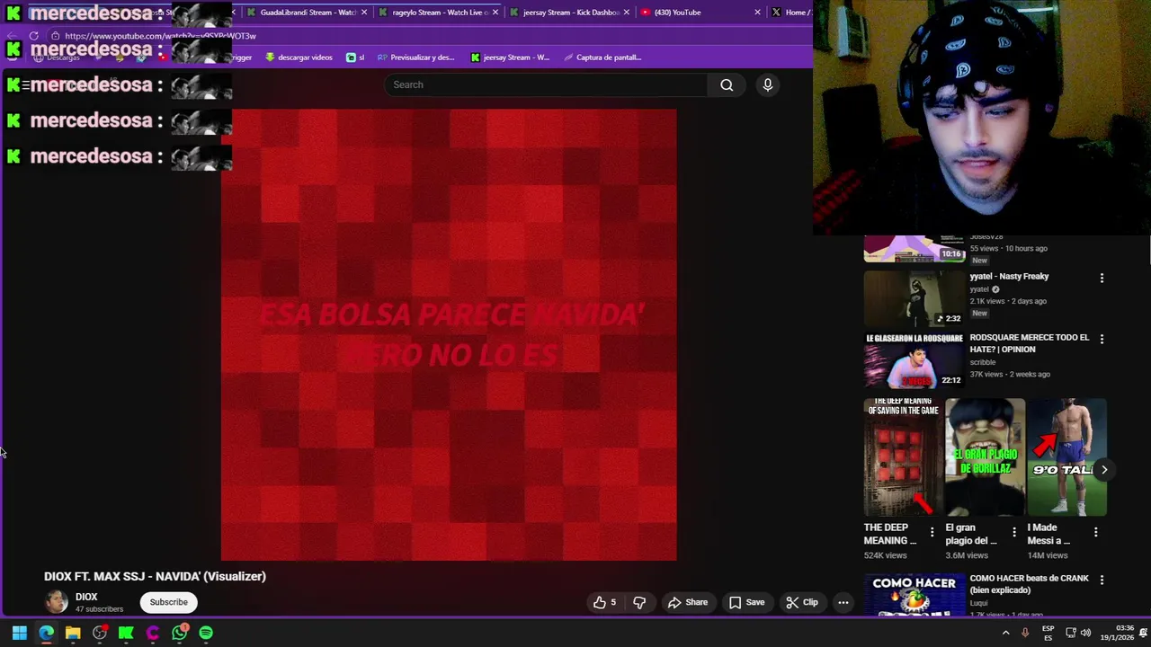This screenshot has height=647, width=1151.
Task: Open the 'descargar videos' bookmark
Action: point(299,58)
